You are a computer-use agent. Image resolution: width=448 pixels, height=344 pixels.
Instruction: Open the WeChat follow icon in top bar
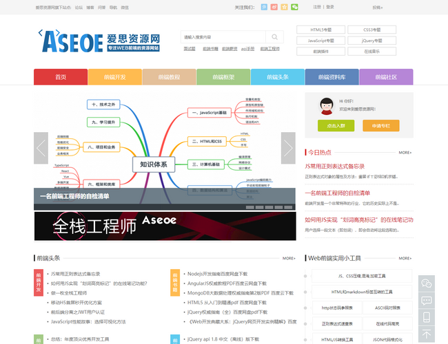point(295,7)
